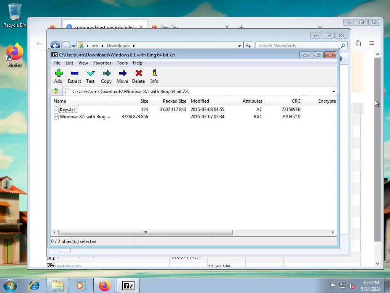The image size is (390, 293).
Task: Open the Windows Start menu orb
Action: pos(10,285)
